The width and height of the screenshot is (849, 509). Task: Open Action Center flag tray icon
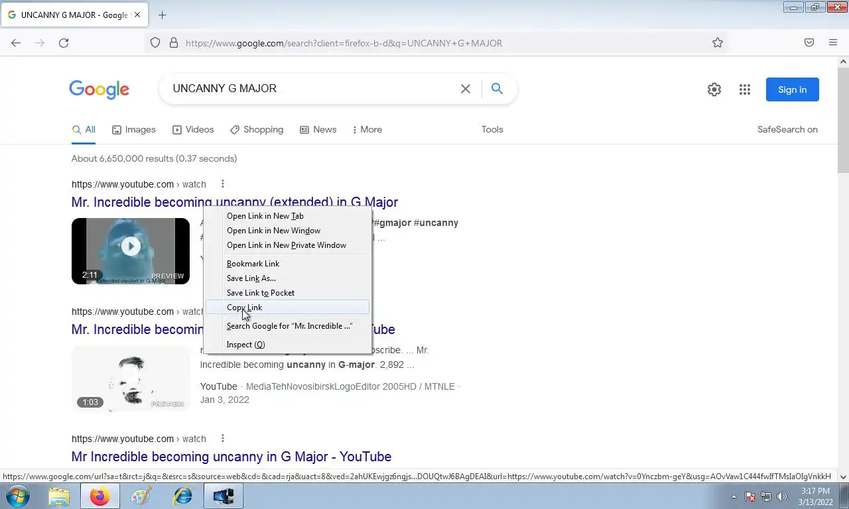[750, 496]
